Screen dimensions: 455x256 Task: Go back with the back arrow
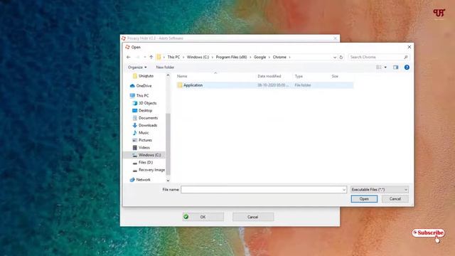tap(129, 57)
